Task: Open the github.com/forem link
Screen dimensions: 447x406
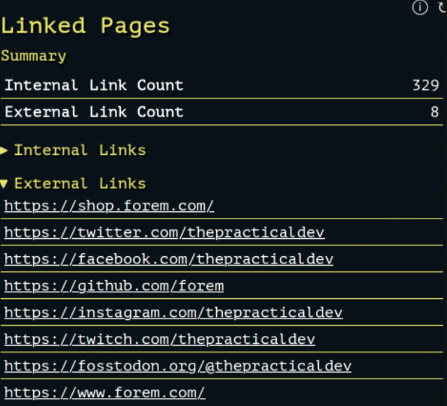Action: [114, 286]
